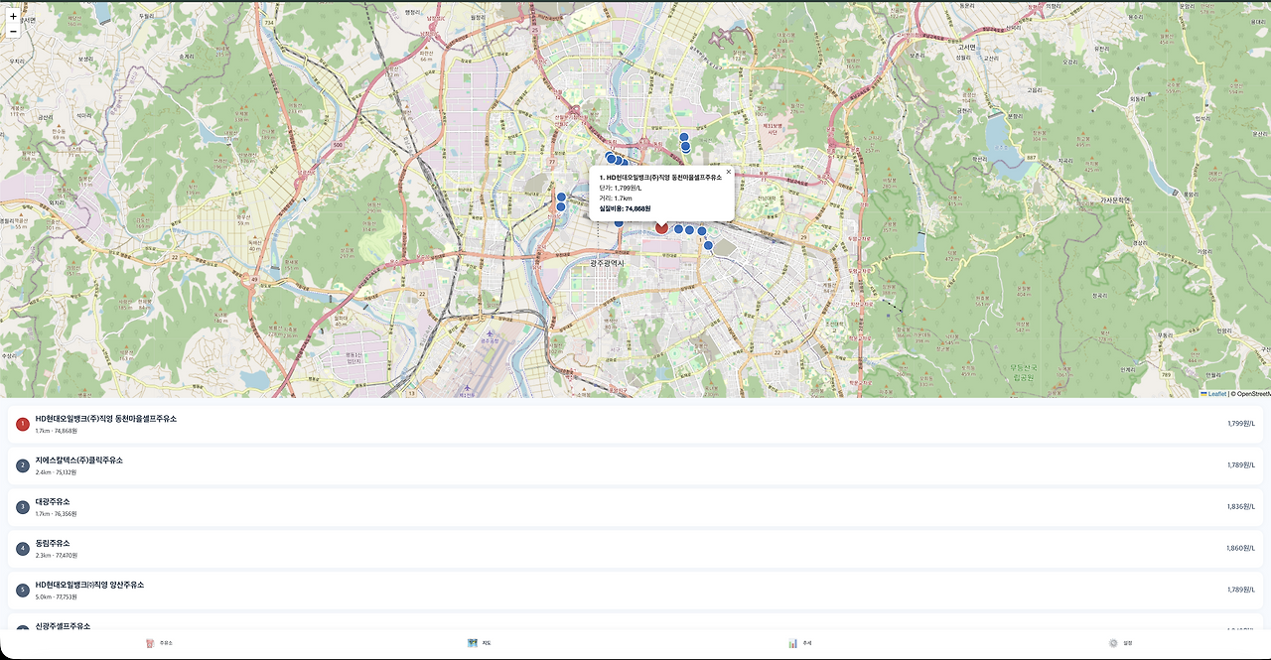
Task: Click upper blue marker left of popup
Action: click(561, 198)
